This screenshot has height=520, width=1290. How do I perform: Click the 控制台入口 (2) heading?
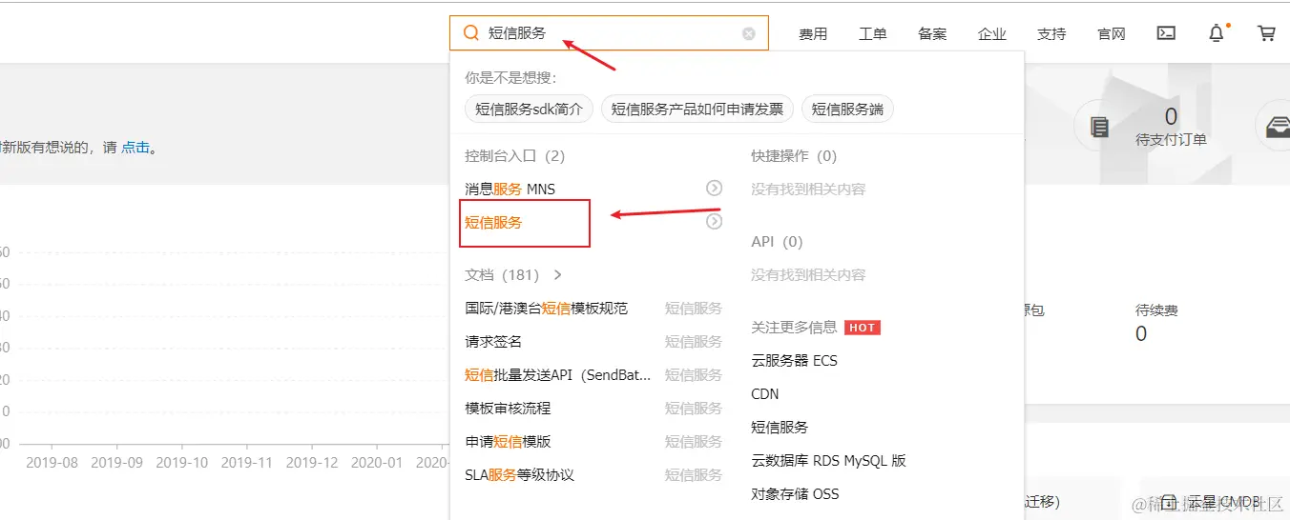coord(515,156)
